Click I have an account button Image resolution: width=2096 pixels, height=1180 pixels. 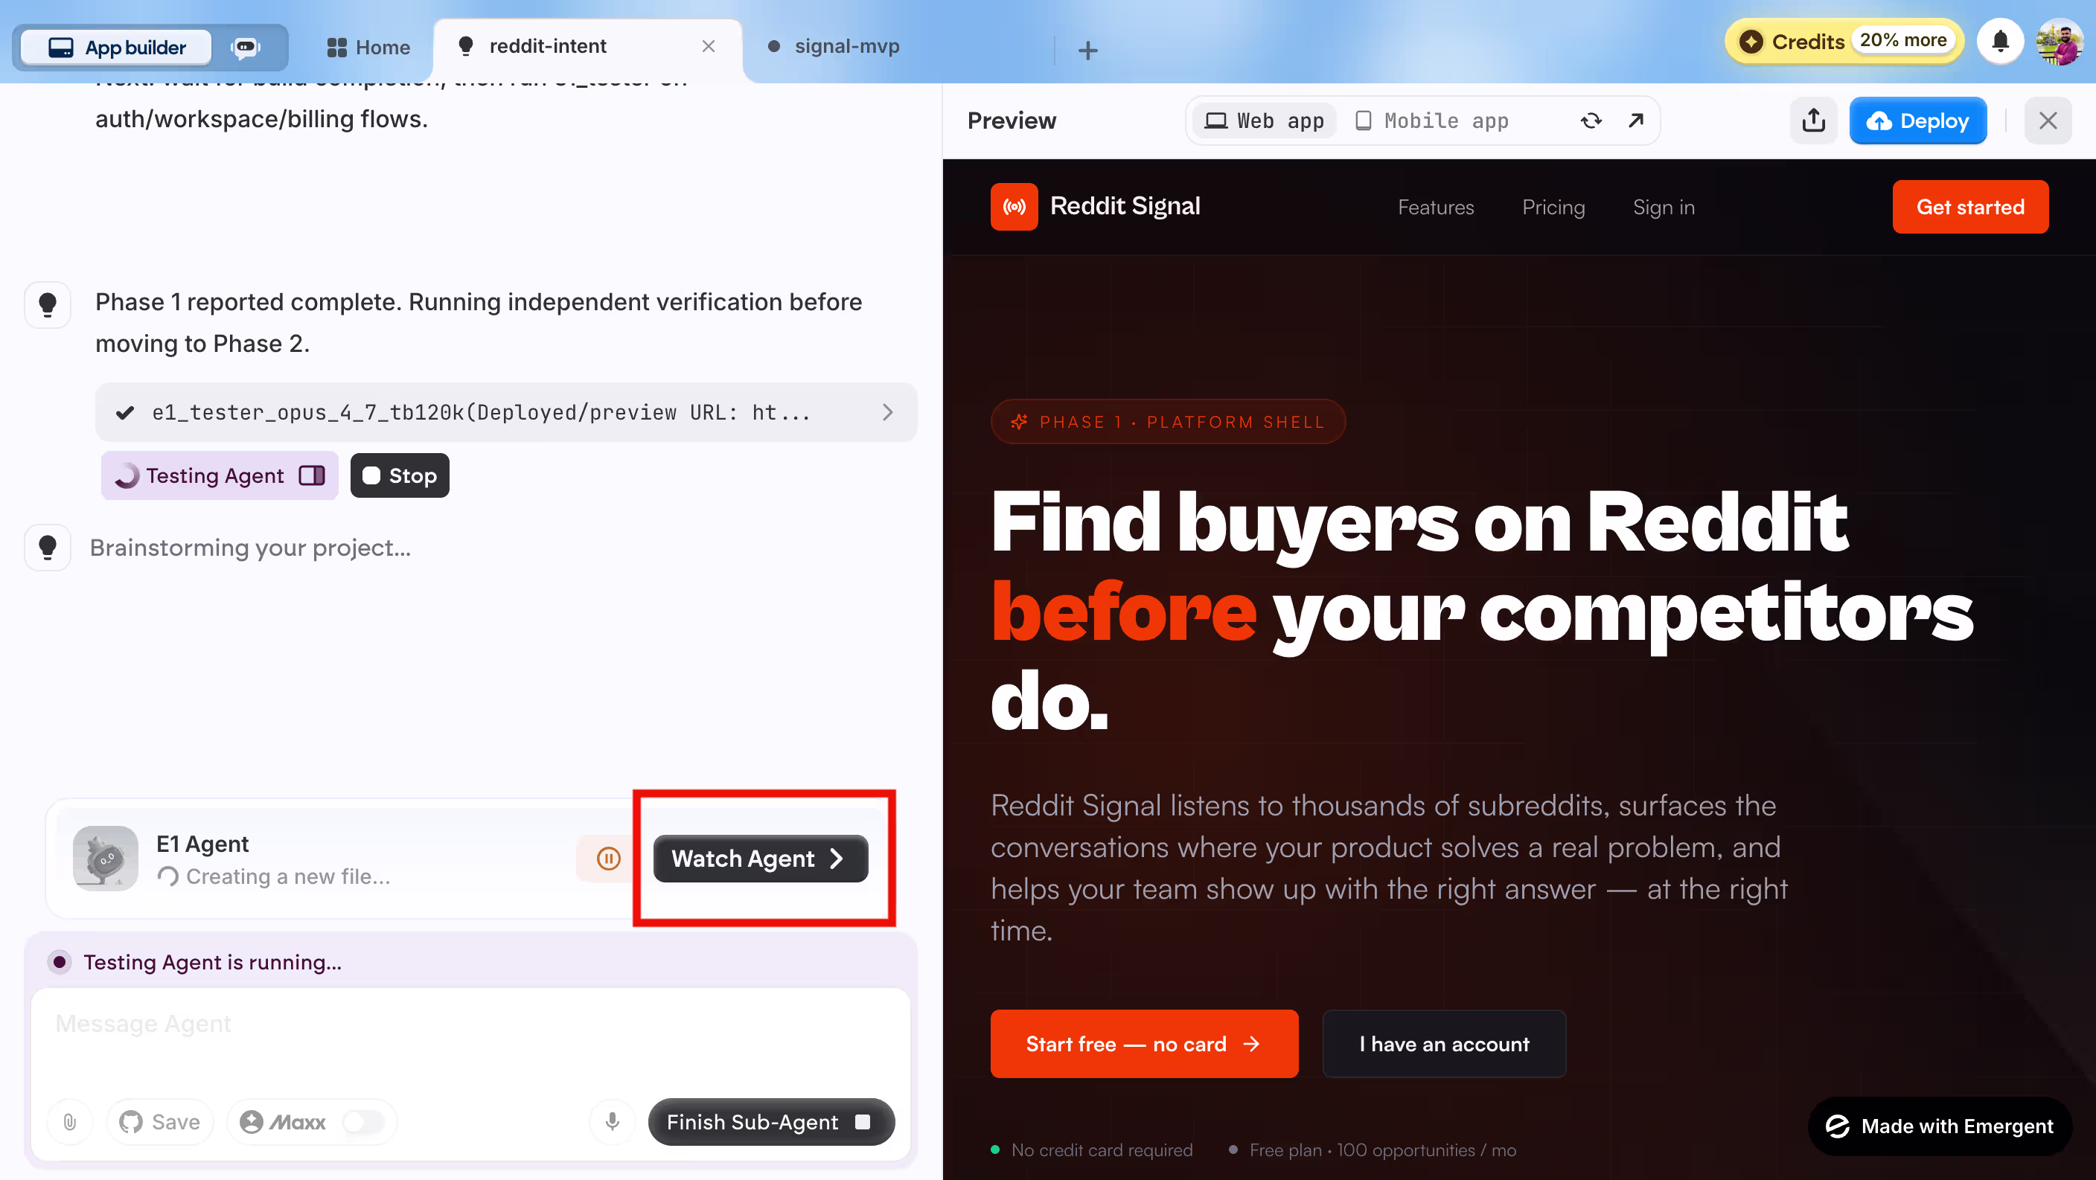tap(1444, 1043)
